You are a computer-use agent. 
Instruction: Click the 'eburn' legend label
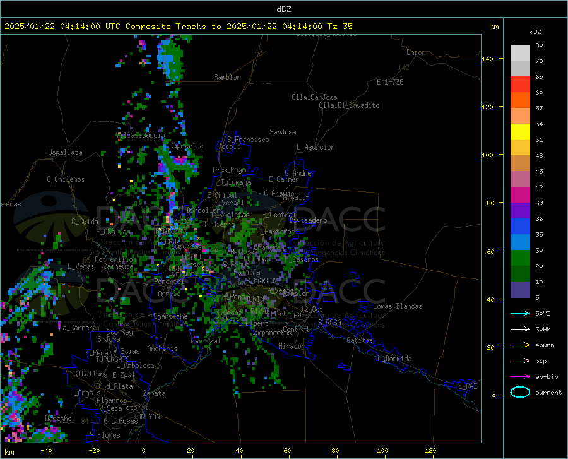point(545,345)
